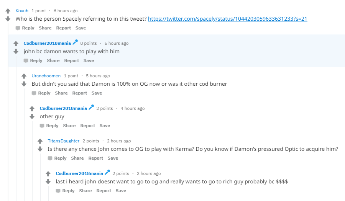Upvote the 'john bc damon wants' comment
This screenshot has width=345, height=201.
coord(16,43)
